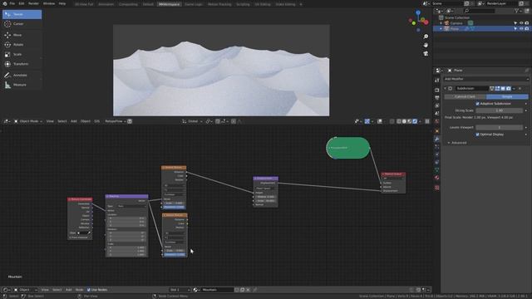Viewport: 532px width, 299px height.
Task: Open the viewport Add menu
Action: click(x=74, y=121)
